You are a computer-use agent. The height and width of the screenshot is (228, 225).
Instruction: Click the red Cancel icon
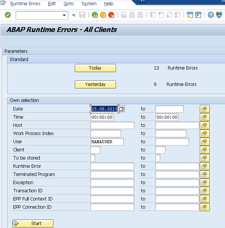click(111, 15)
